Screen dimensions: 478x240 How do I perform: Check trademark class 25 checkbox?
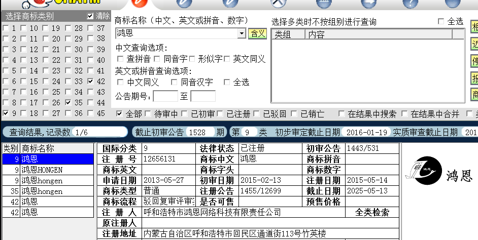coord(46,92)
